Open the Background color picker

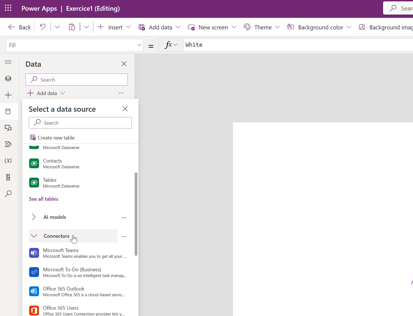point(319,27)
